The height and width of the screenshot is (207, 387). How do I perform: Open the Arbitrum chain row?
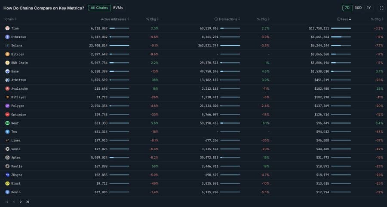point(19,80)
